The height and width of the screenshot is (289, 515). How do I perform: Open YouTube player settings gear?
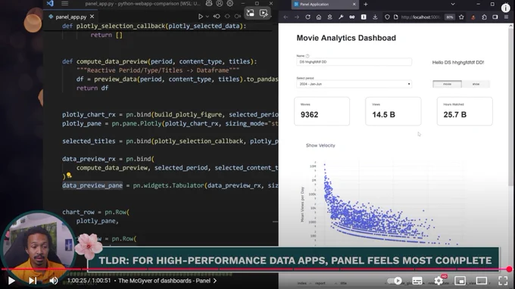[x=439, y=281]
